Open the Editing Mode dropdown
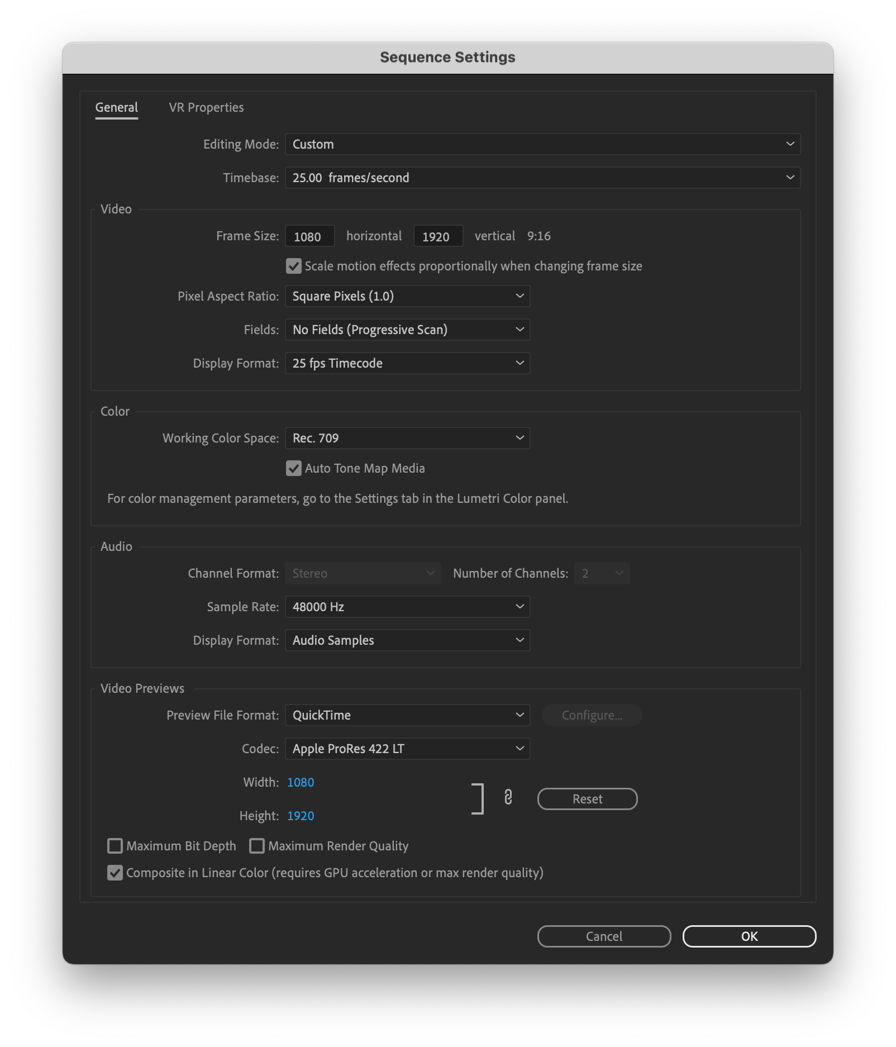 (x=542, y=144)
